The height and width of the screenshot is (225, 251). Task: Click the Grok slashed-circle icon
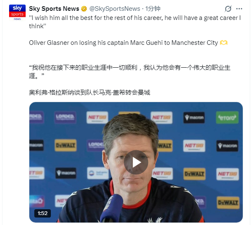[x=228, y=9]
